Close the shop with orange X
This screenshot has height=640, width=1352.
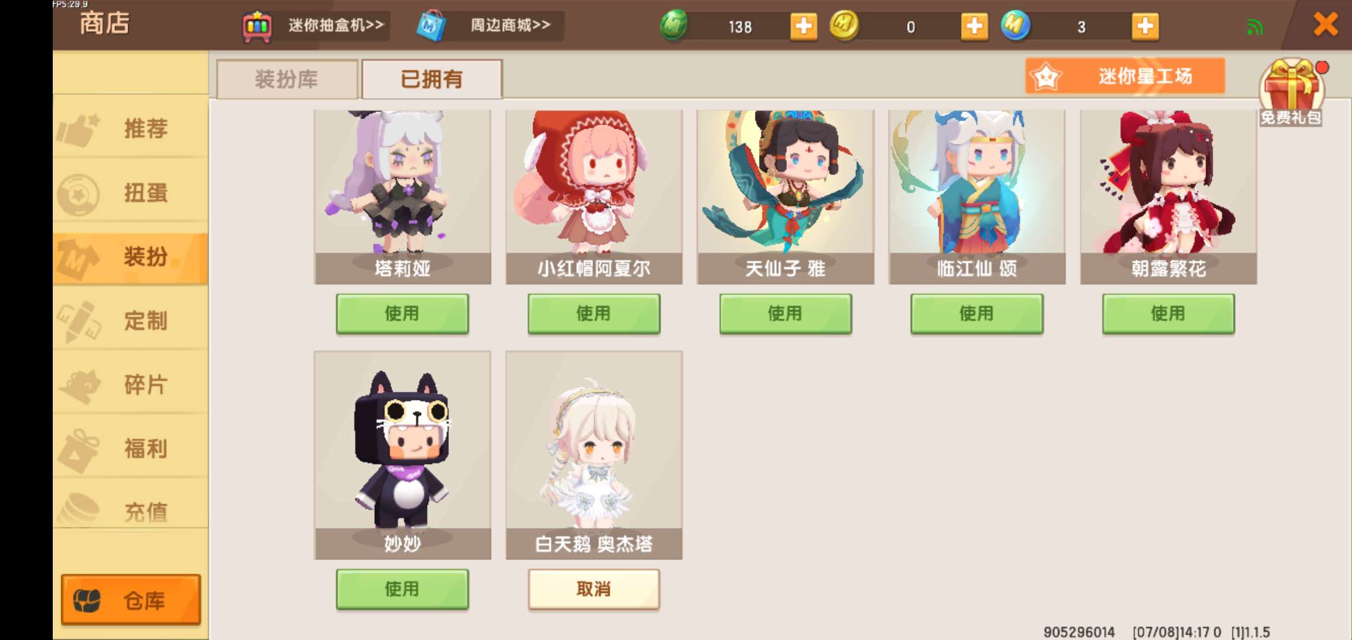click(x=1326, y=25)
